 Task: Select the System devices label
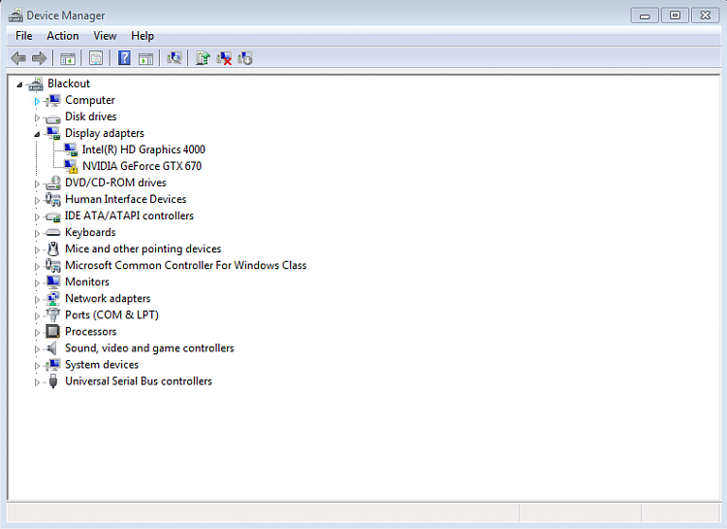(x=102, y=365)
